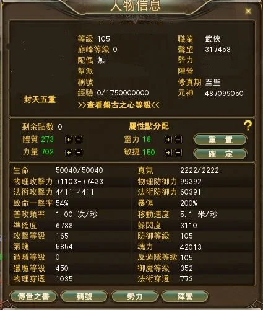Click the 封天五重 title label

(40, 100)
